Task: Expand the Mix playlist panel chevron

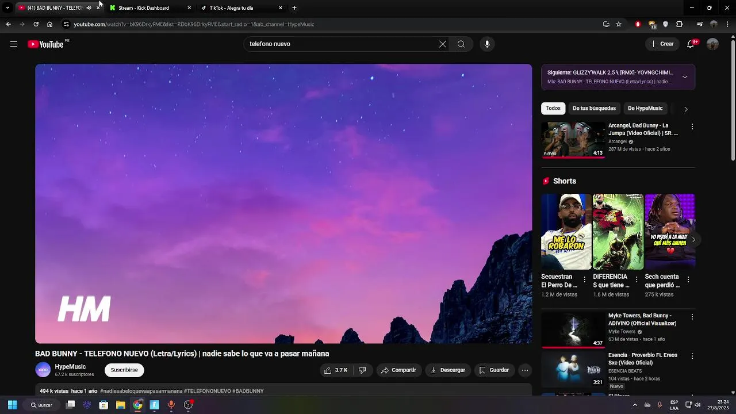Action: [x=685, y=77]
